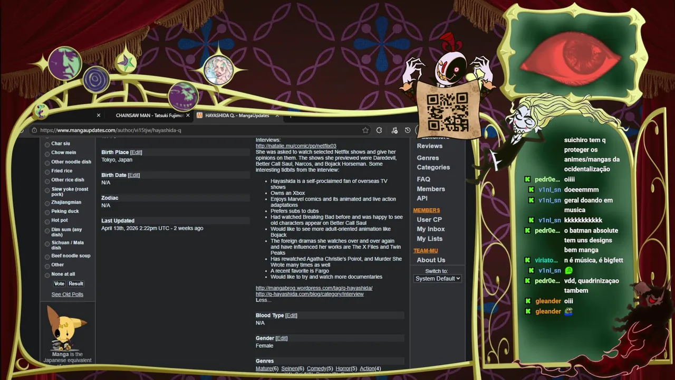Click the Pepe emote in gleander's chat message
Screen dimensions: 675x380
568,311
